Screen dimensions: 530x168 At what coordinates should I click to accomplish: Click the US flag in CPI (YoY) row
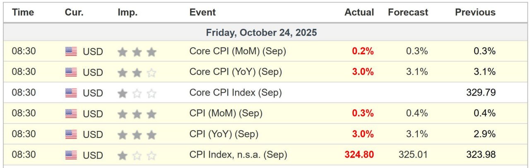pyautogui.click(x=71, y=134)
